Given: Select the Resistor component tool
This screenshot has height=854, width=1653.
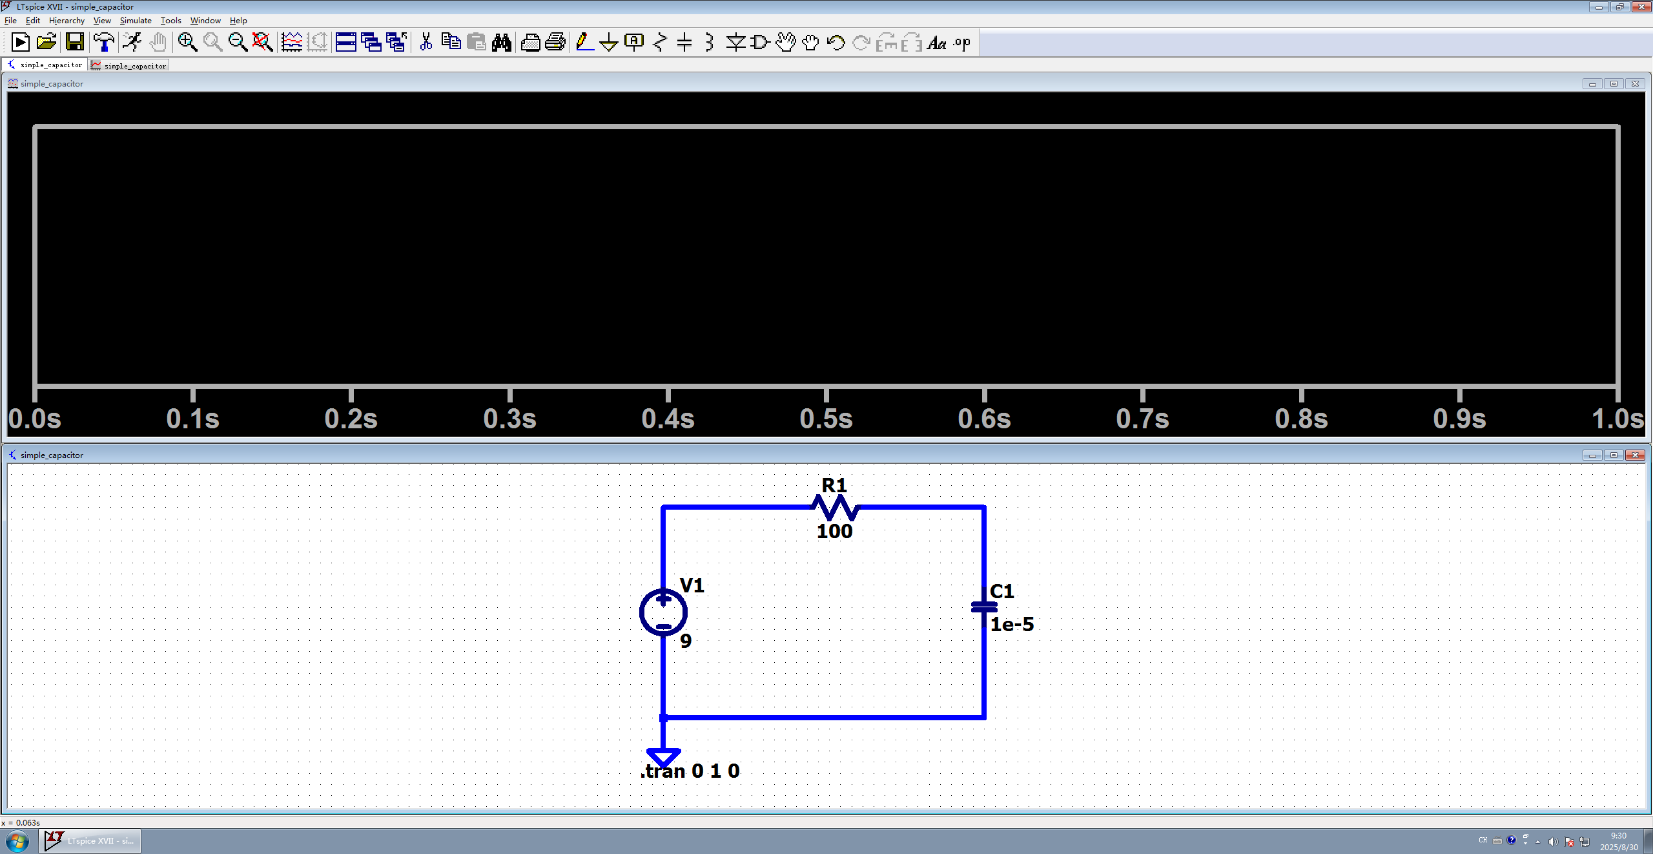Looking at the screenshot, I should click(x=659, y=43).
